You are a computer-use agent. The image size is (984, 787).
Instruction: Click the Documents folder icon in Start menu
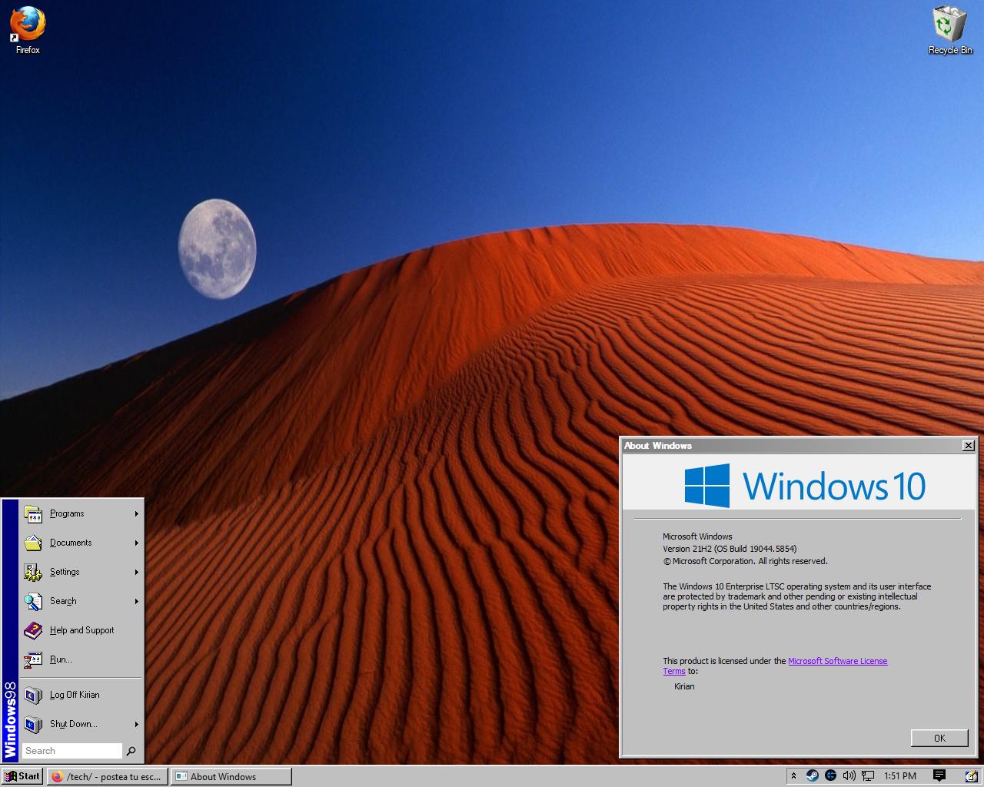[33, 543]
